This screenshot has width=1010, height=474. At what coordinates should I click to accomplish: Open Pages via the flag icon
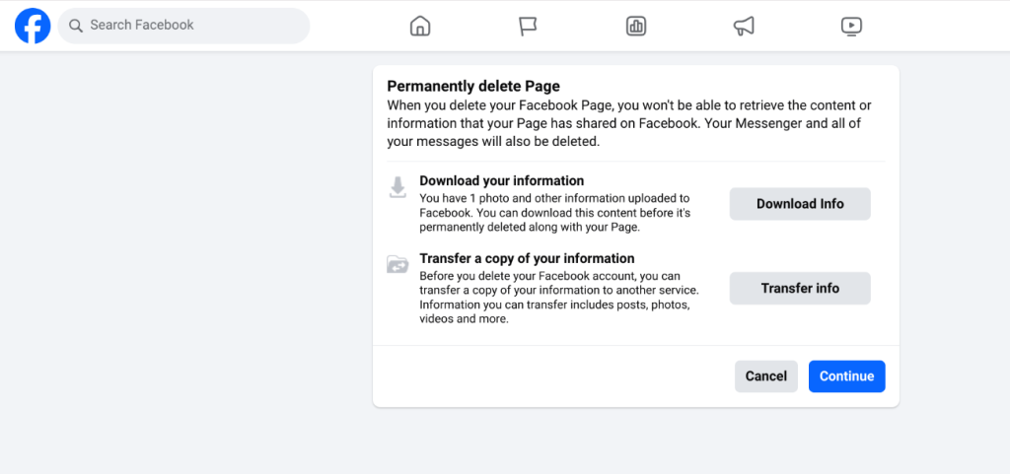point(528,26)
